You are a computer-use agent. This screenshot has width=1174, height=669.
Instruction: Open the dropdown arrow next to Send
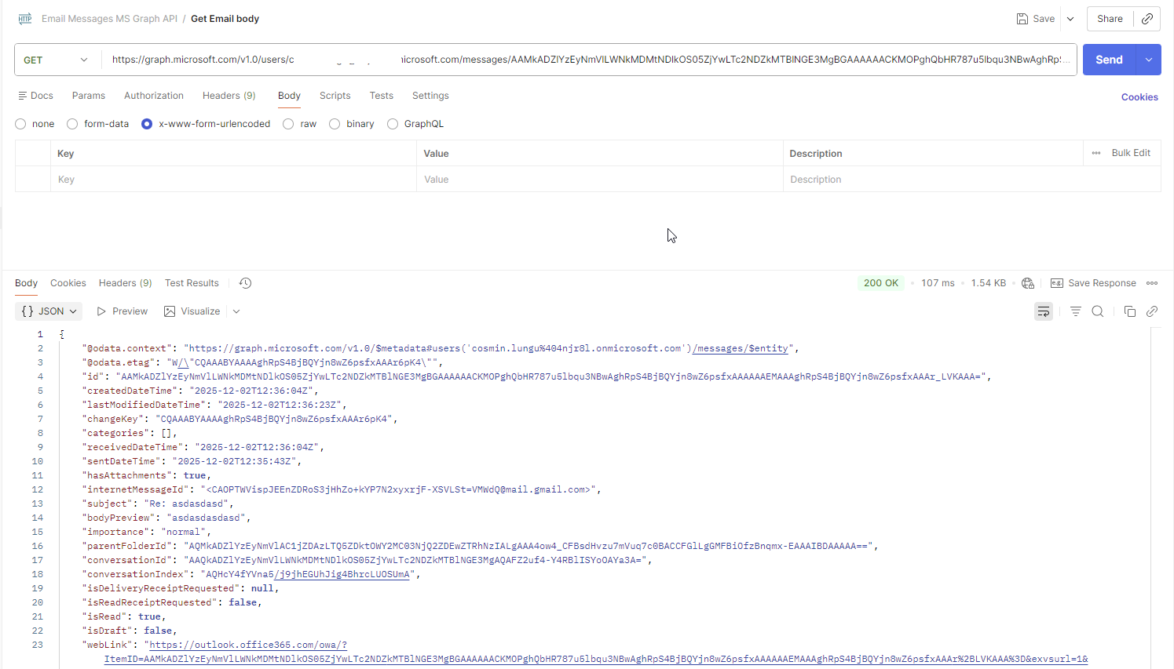1149,60
